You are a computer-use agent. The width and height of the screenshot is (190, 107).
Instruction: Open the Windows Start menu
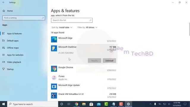pos(4,104)
